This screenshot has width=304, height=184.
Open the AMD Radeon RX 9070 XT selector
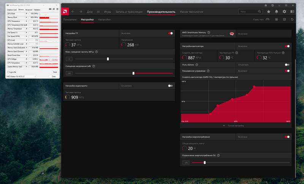click(x=21, y=76)
